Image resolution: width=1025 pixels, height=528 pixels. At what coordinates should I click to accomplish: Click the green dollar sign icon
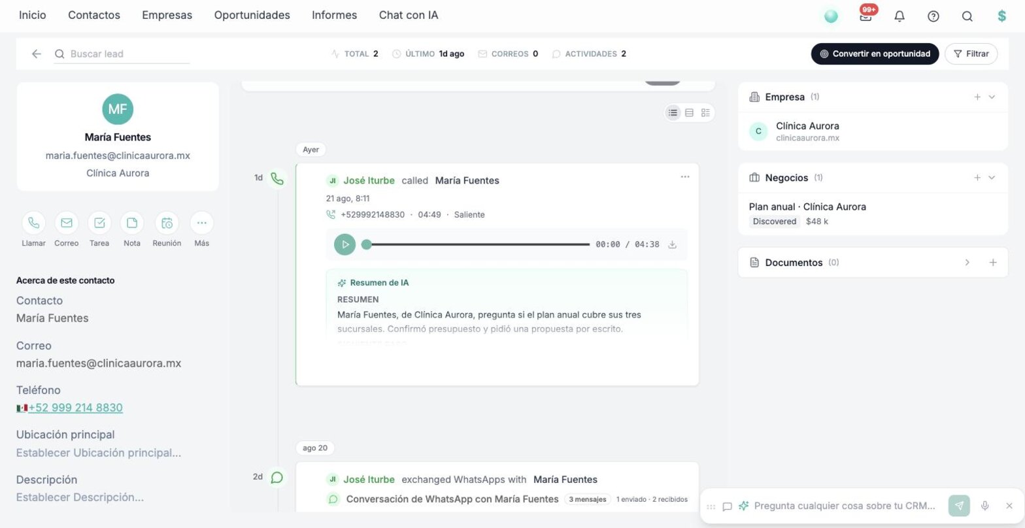click(1001, 16)
